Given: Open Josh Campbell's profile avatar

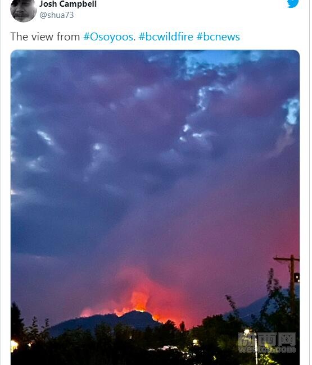Looking at the screenshot, I should point(23,11).
